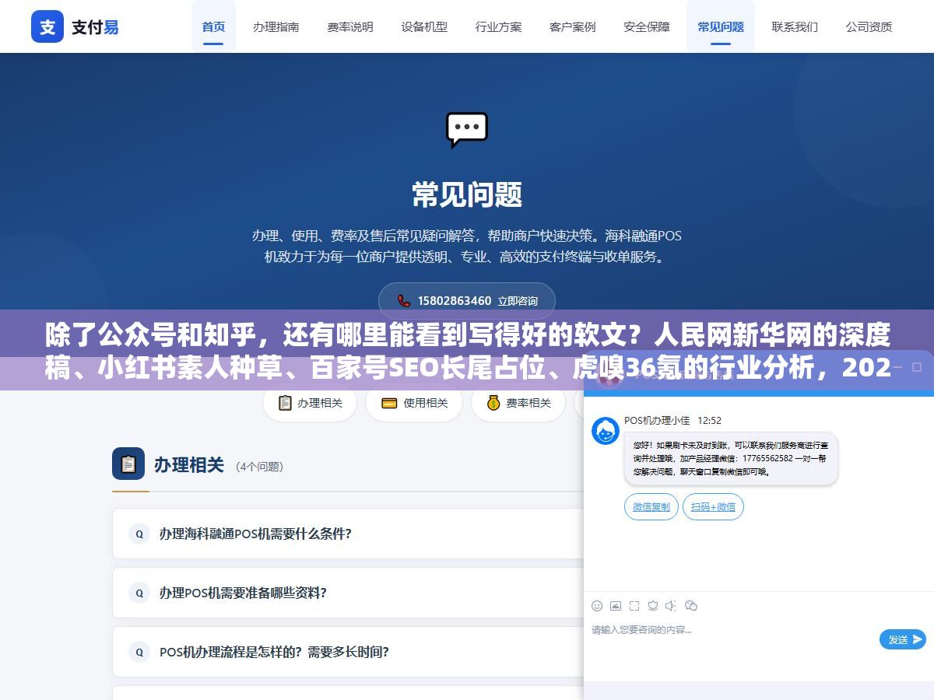Click the rating flower icon in chat toolbar

click(x=653, y=606)
